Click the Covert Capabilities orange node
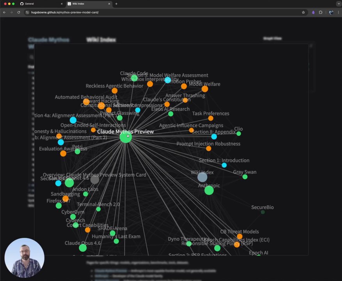 click(87, 230)
